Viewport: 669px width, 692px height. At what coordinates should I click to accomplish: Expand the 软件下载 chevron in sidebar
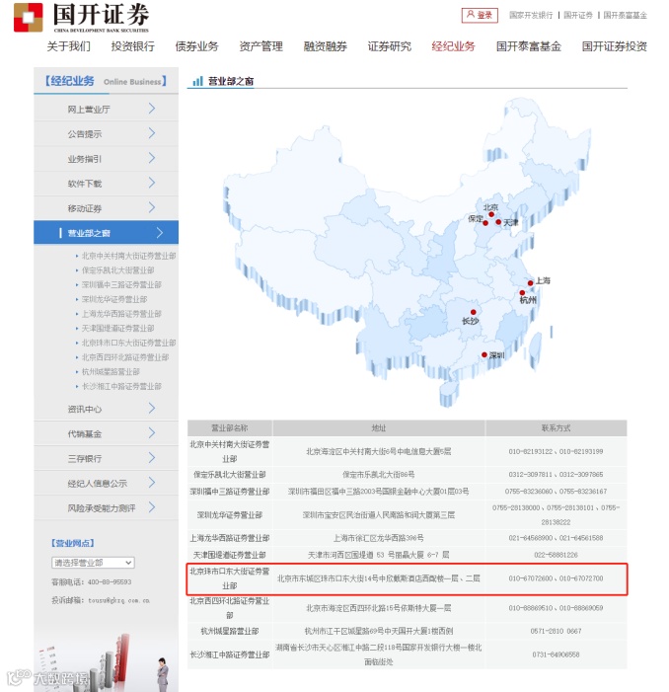point(152,183)
